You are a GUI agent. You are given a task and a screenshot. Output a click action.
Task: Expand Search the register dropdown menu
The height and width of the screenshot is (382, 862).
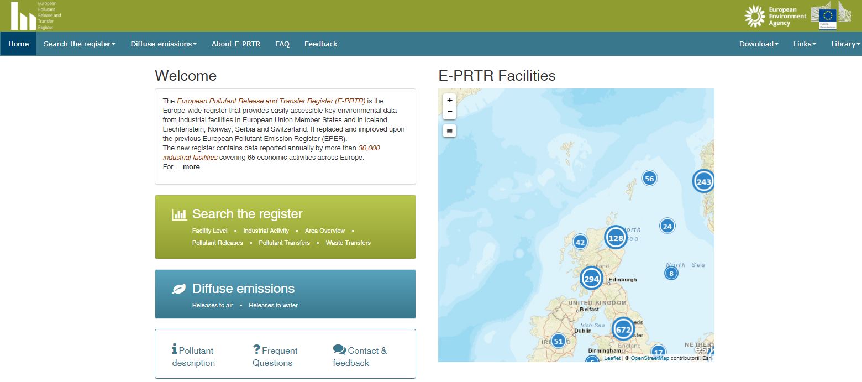pos(80,44)
